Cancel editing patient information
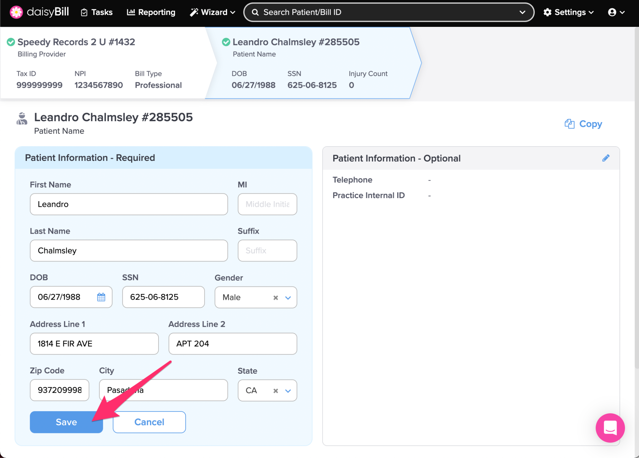Image resolution: width=639 pixels, height=458 pixels. tap(149, 422)
